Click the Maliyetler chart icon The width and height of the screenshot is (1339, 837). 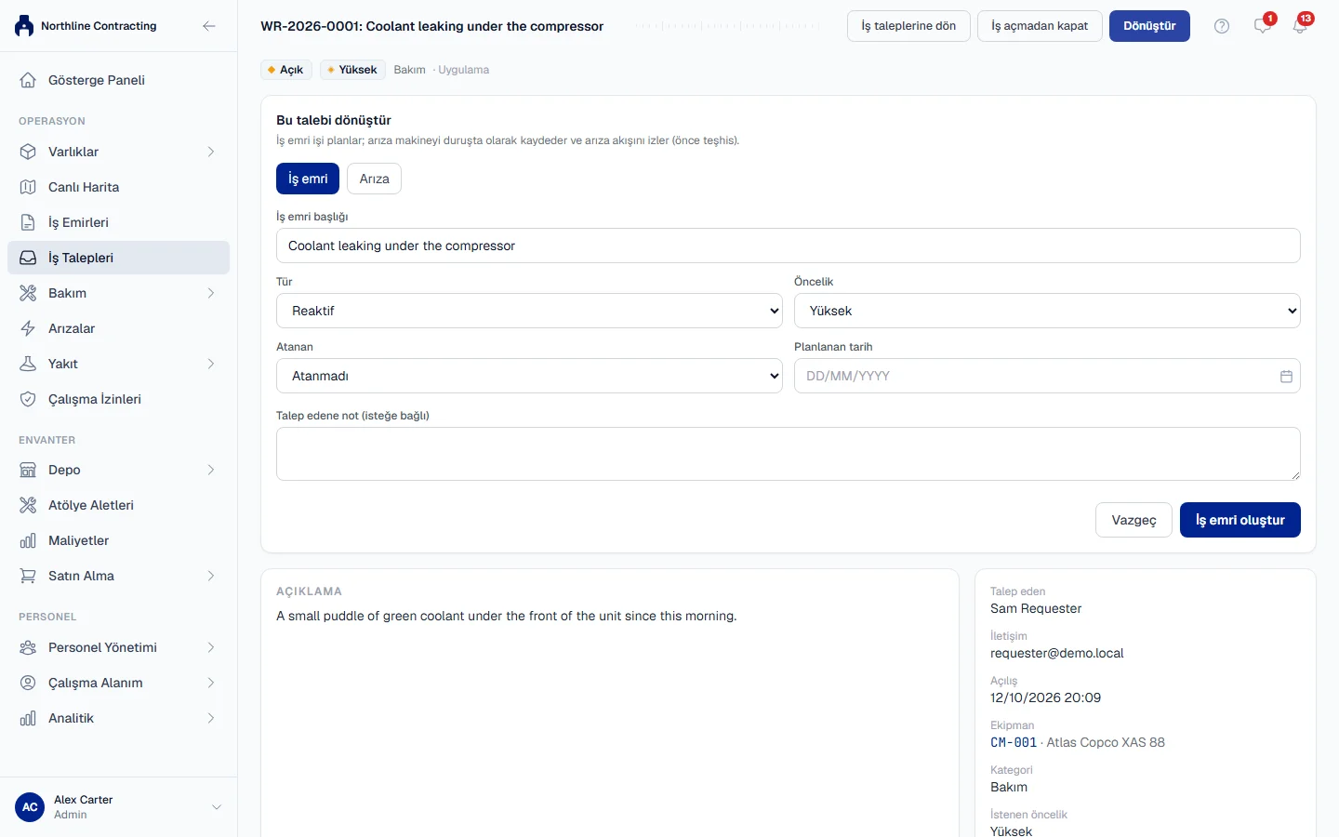tap(28, 540)
